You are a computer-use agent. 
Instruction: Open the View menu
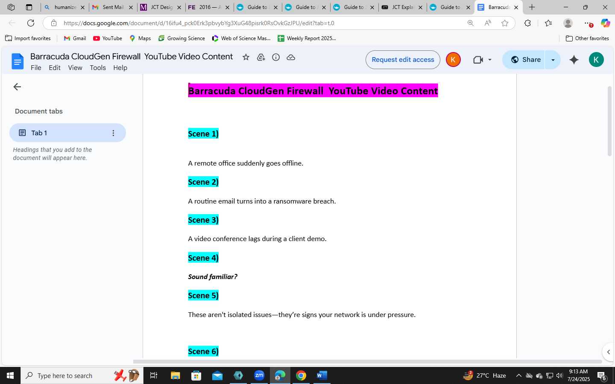pos(75,68)
